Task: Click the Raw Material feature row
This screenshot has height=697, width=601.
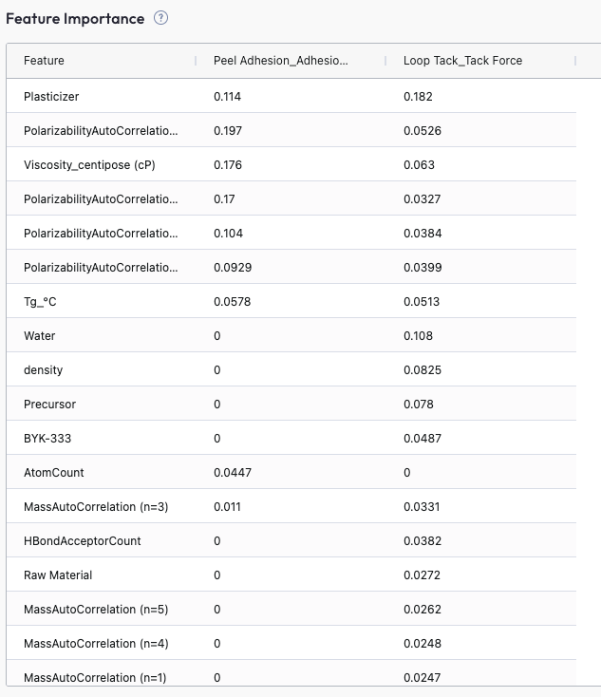Action: click(291, 575)
